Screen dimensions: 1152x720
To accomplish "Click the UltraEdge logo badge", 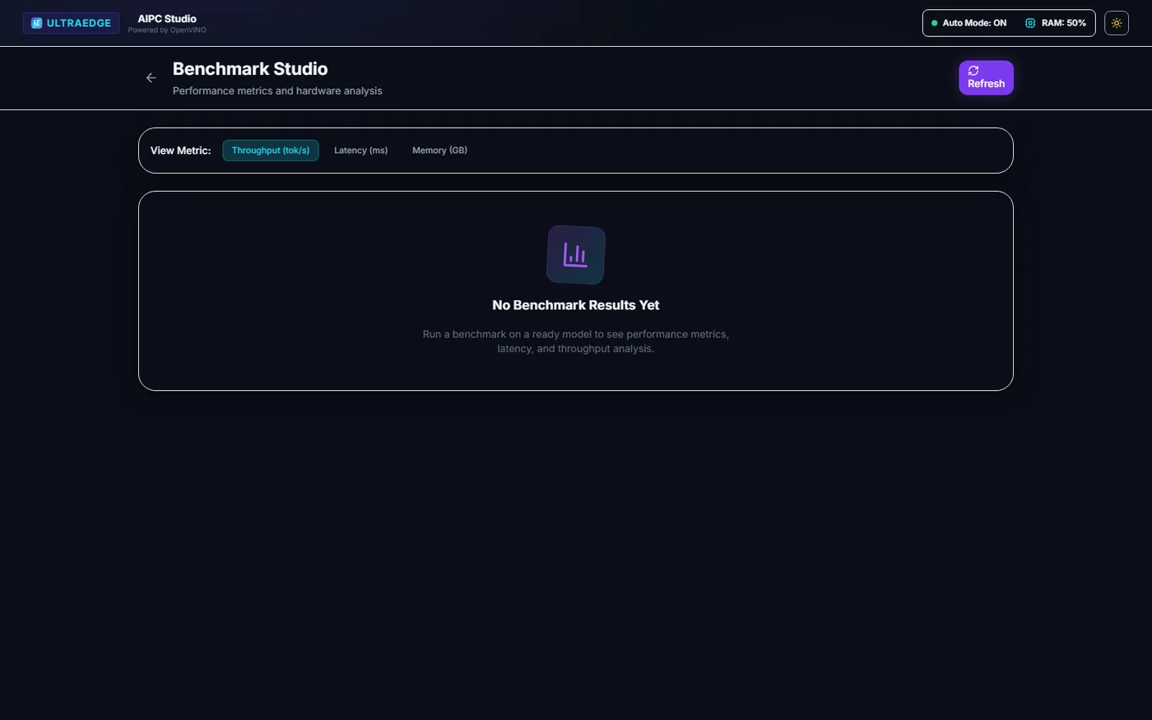I will 71,23.
